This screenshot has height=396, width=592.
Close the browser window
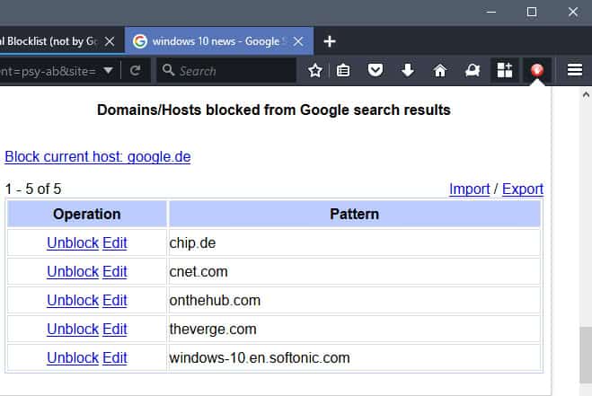(573, 12)
